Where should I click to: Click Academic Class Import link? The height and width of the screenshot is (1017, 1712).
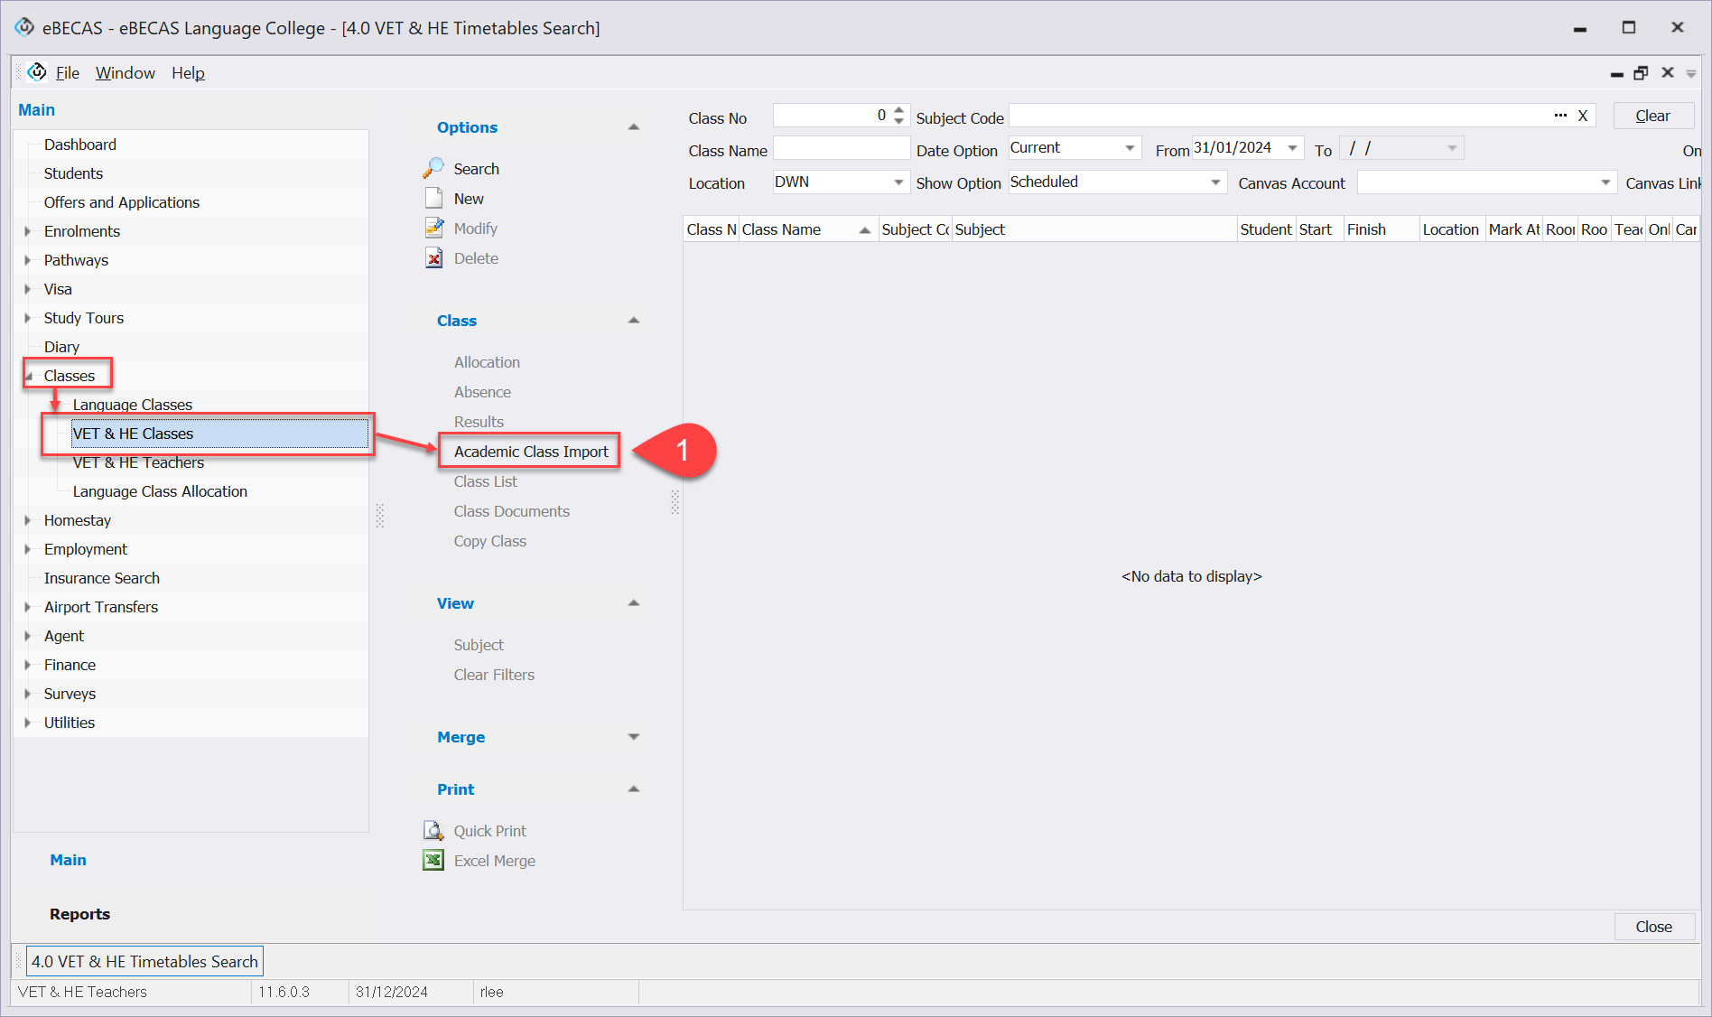point(531,452)
